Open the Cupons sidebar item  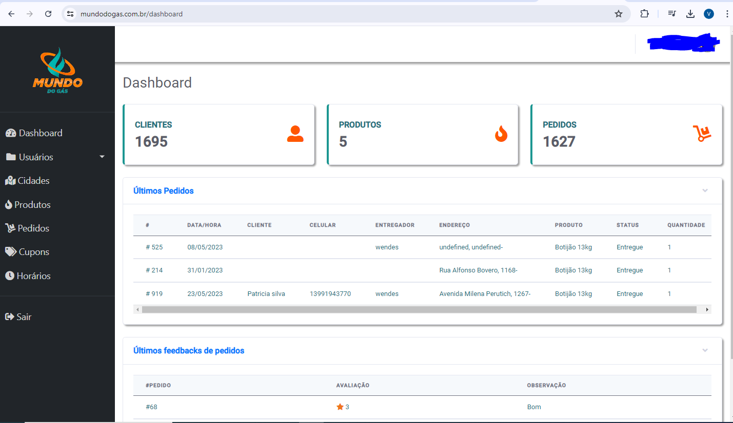coord(33,252)
